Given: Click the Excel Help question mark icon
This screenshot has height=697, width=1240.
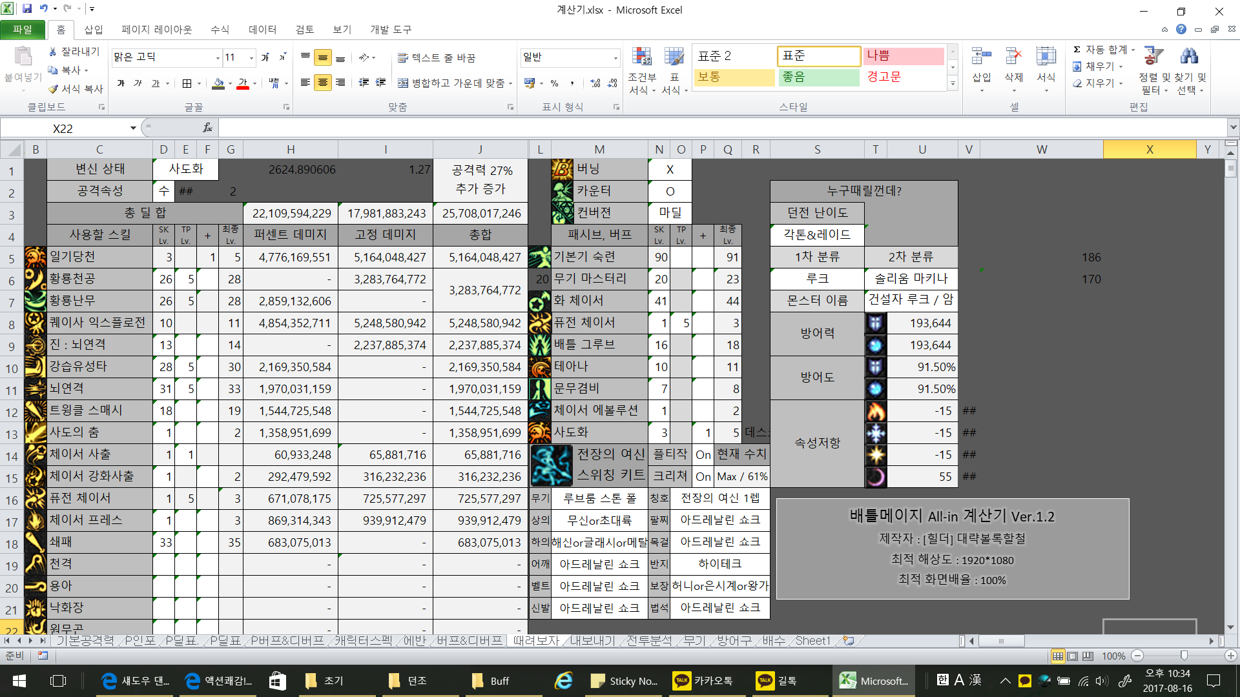Looking at the screenshot, I should [1181, 29].
